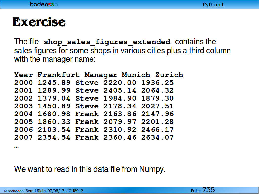Image resolution: width=259 pixels, height=194 pixels.
Task: Click the 'Frankfurt' column header
Action: tap(59, 75)
